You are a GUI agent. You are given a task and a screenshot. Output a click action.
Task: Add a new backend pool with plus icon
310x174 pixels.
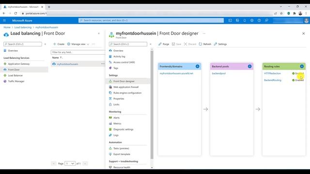click(249, 66)
